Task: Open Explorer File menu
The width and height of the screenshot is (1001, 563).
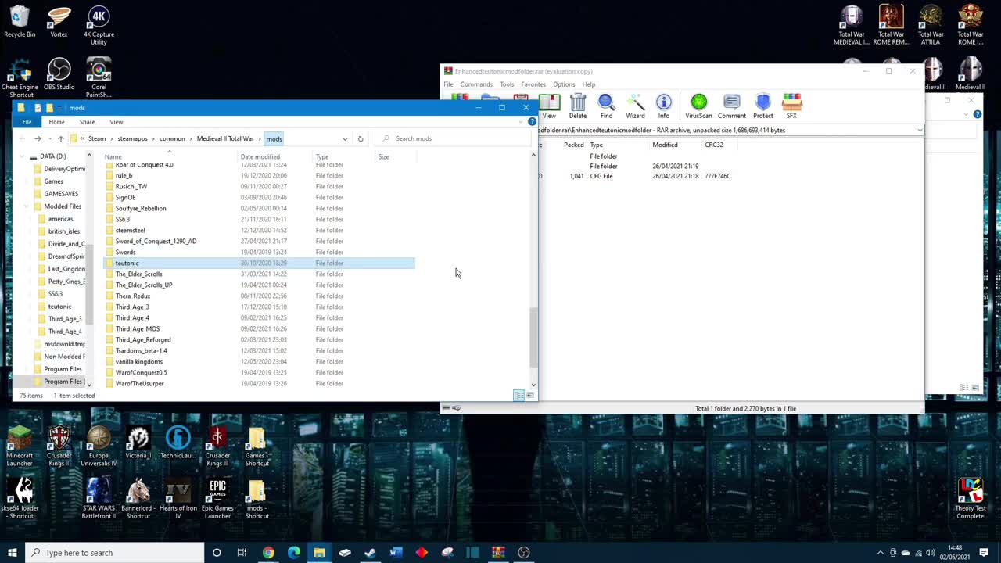Action: (27, 122)
